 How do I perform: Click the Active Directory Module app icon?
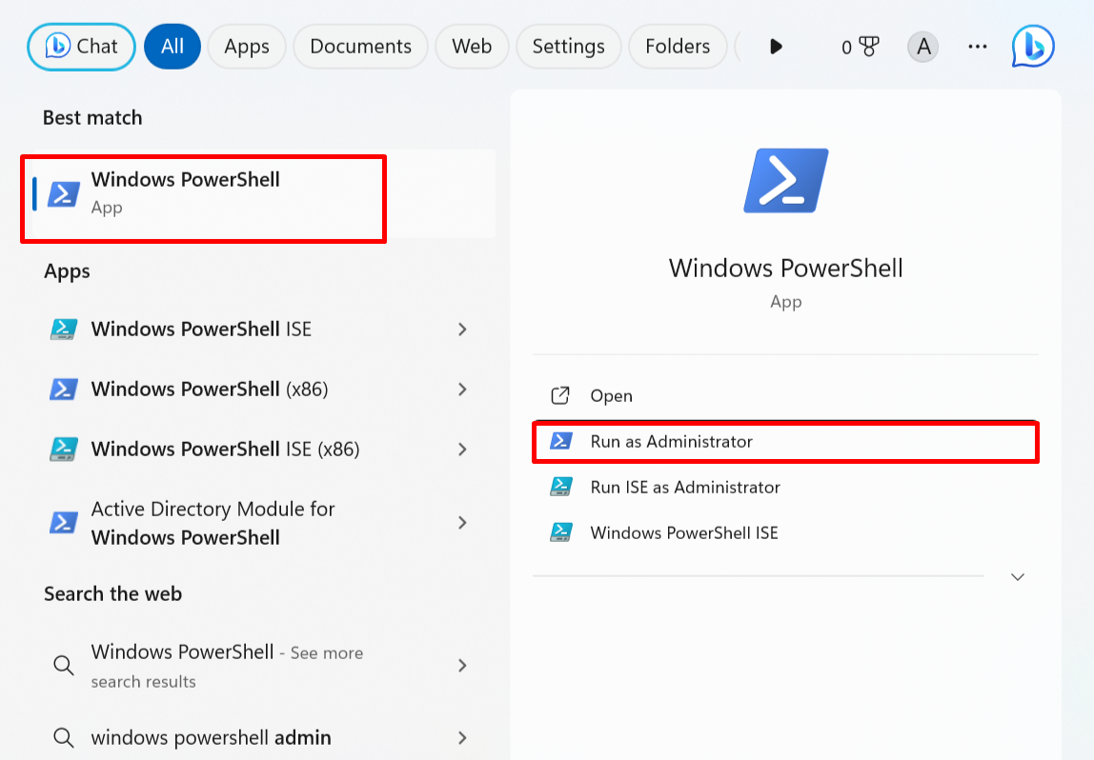click(x=64, y=523)
